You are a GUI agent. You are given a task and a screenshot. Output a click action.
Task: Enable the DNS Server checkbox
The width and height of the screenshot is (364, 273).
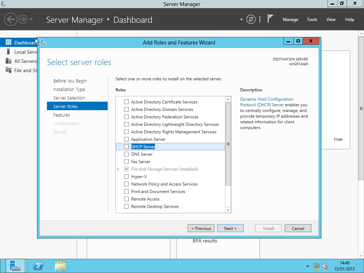click(126, 154)
